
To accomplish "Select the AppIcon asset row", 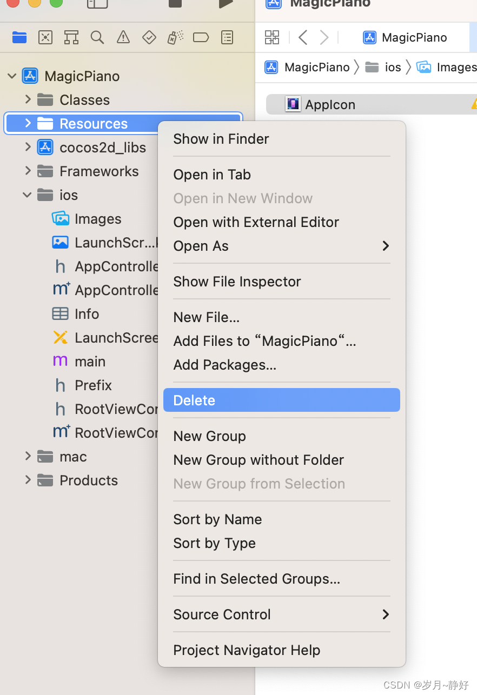I will coord(372,104).
